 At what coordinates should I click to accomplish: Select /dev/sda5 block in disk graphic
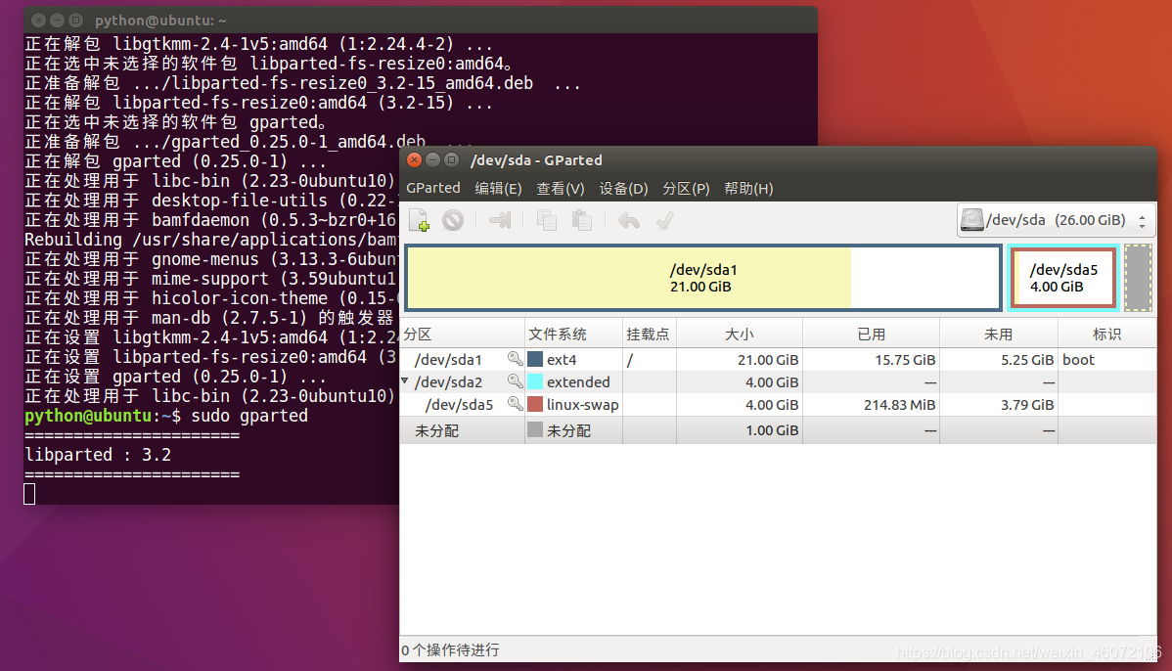1062,278
